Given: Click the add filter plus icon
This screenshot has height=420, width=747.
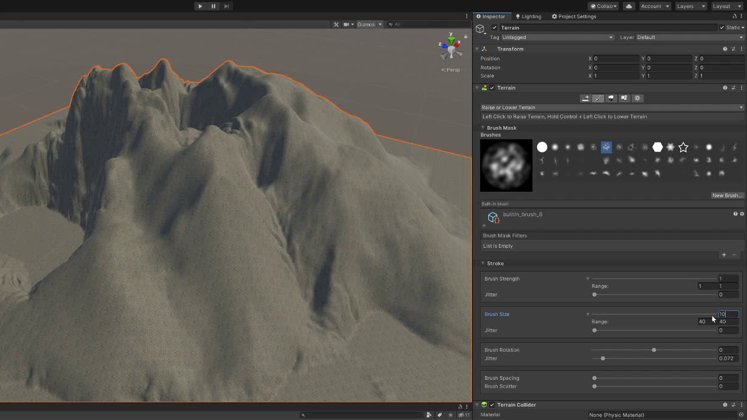Looking at the screenshot, I should [x=723, y=255].
